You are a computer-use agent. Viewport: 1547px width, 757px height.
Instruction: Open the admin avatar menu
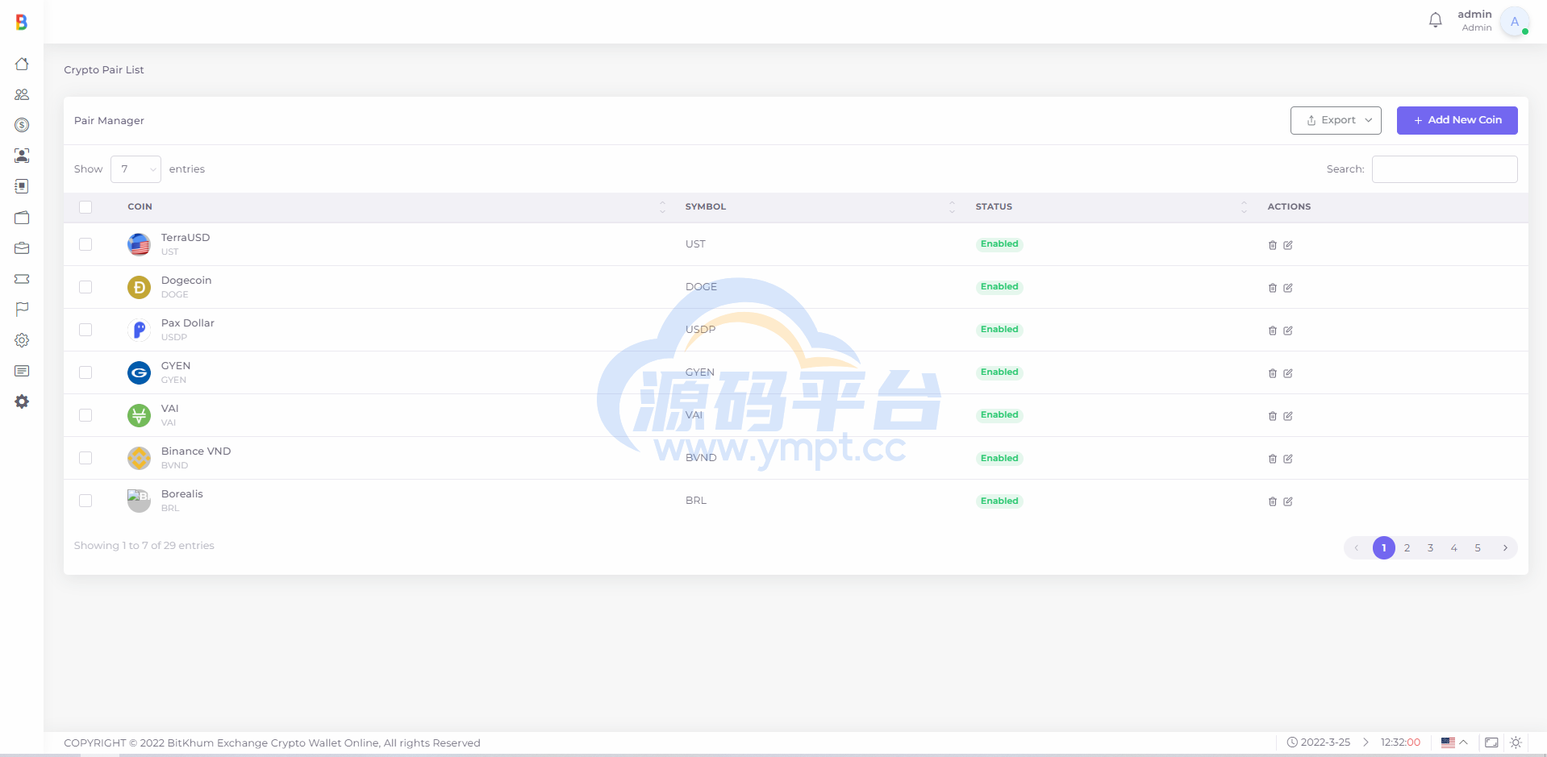point(1514,22)
